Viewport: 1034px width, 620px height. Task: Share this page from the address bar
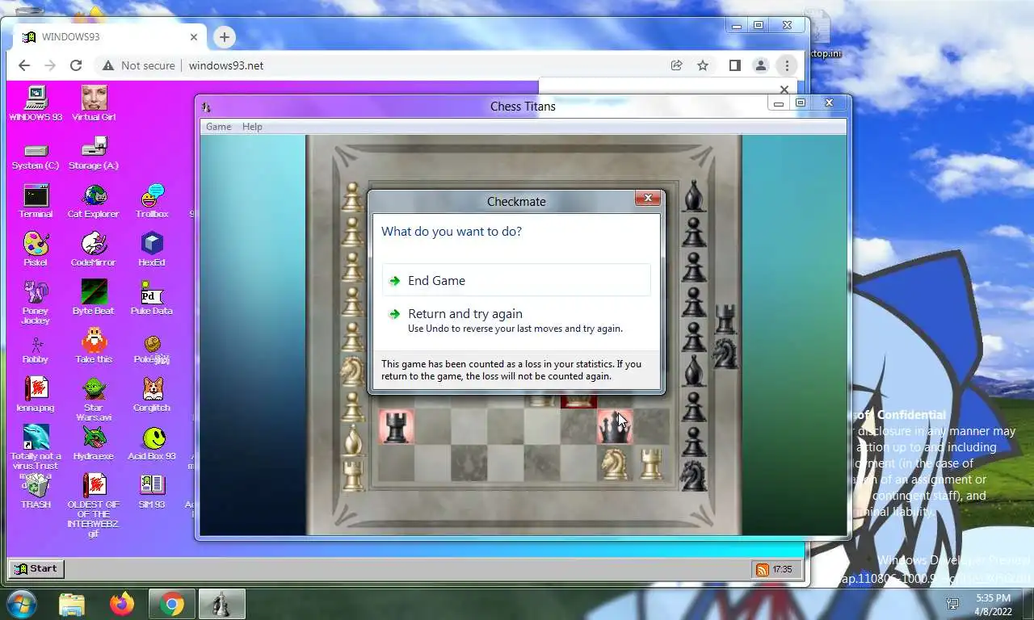coord(677,65)
